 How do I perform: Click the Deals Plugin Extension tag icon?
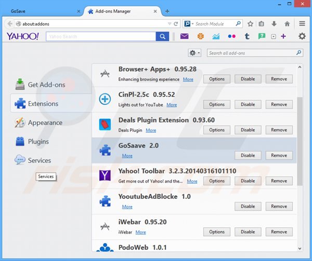coord(105,125)
